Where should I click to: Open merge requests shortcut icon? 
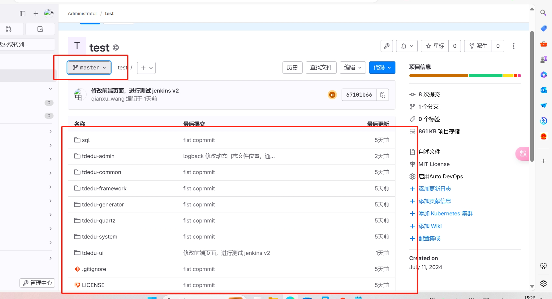point(9,29)
